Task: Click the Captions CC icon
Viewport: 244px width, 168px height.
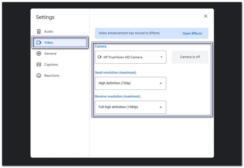Action: pos(39,64)
